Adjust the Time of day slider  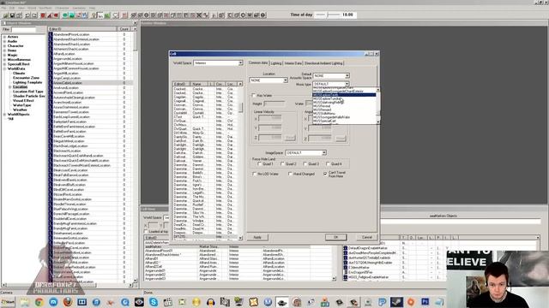tap(328, 15)
